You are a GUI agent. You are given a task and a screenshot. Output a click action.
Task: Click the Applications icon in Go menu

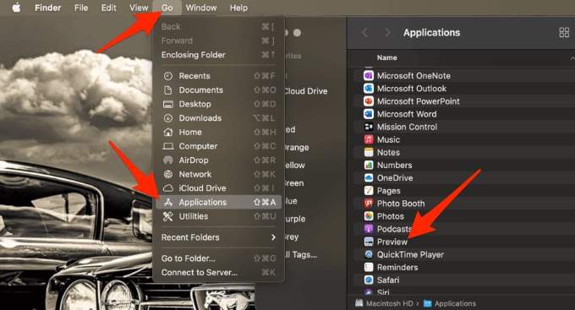click(168, 202)
